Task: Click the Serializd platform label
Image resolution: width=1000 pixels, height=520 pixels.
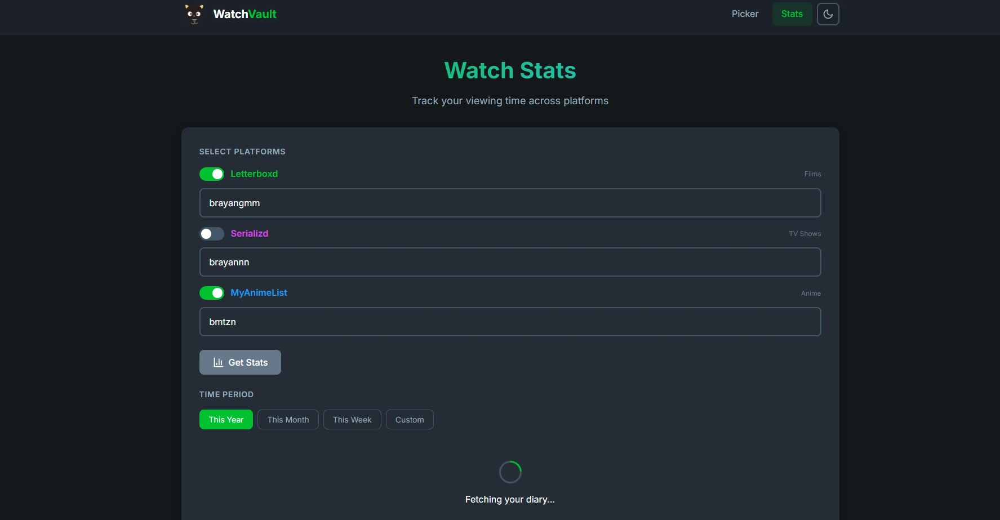Action: pyautogui.click(x=250, y=234)
